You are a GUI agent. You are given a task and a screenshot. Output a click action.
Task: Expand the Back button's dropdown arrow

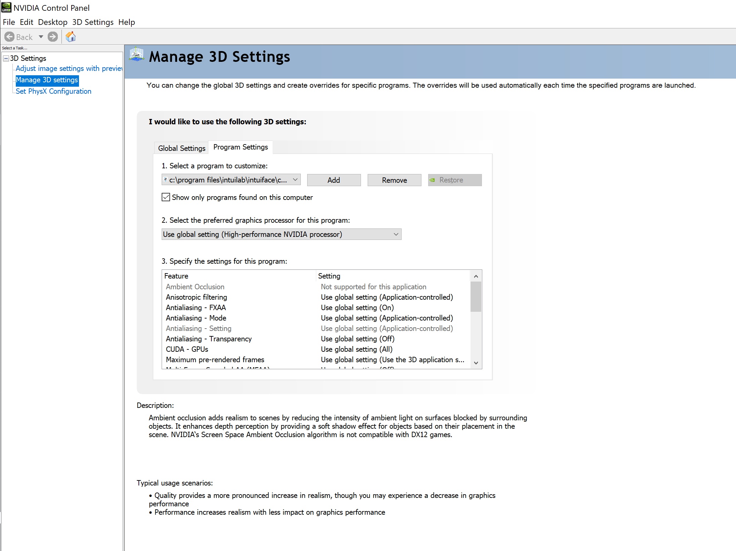pyautogui.click(x=41, y=37)
